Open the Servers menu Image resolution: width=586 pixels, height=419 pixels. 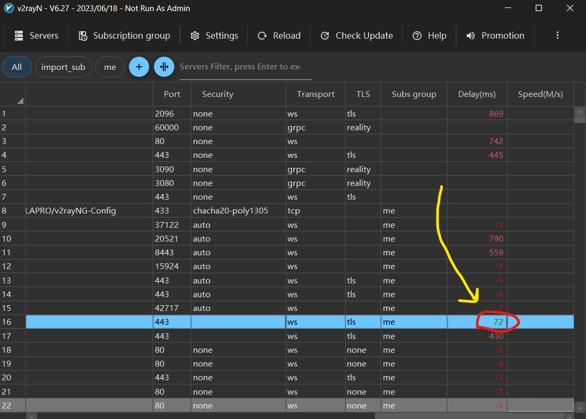coord(36,35)
